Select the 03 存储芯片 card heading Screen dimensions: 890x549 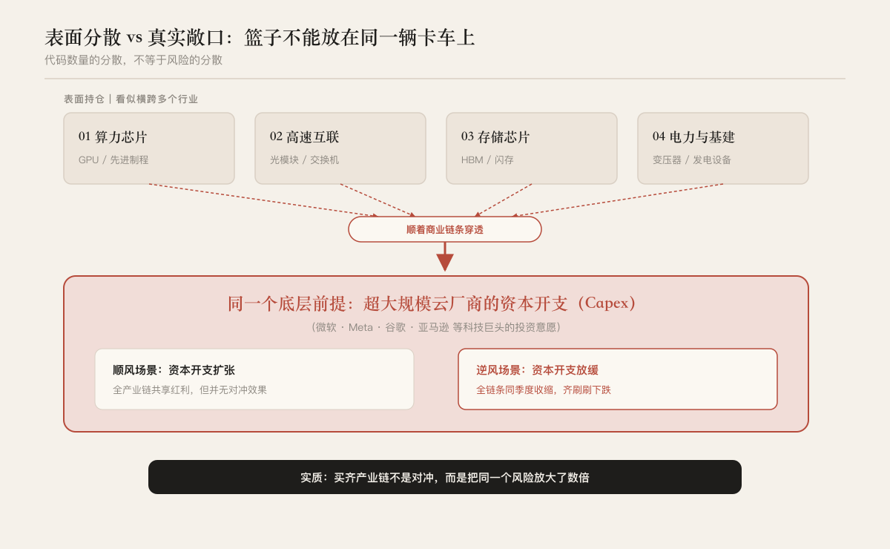point(495,137)
